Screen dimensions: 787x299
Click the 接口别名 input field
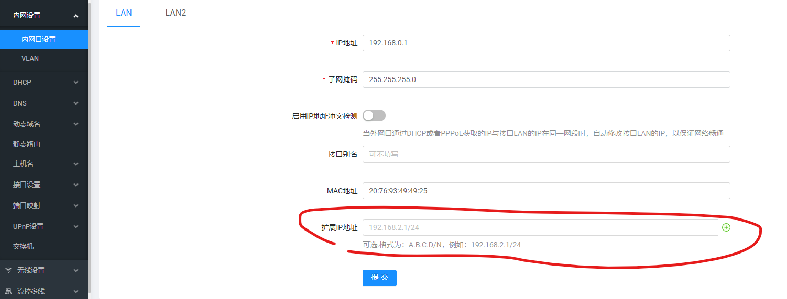546,154
